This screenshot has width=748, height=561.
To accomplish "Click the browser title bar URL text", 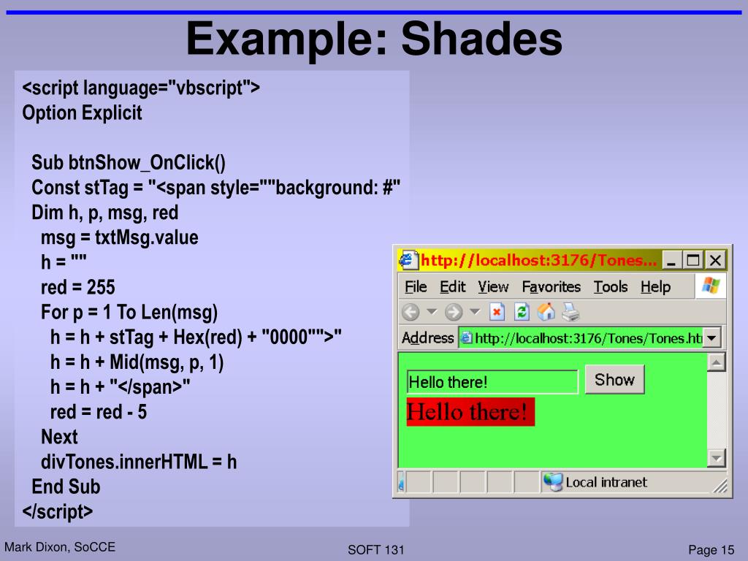I will 538,261.
